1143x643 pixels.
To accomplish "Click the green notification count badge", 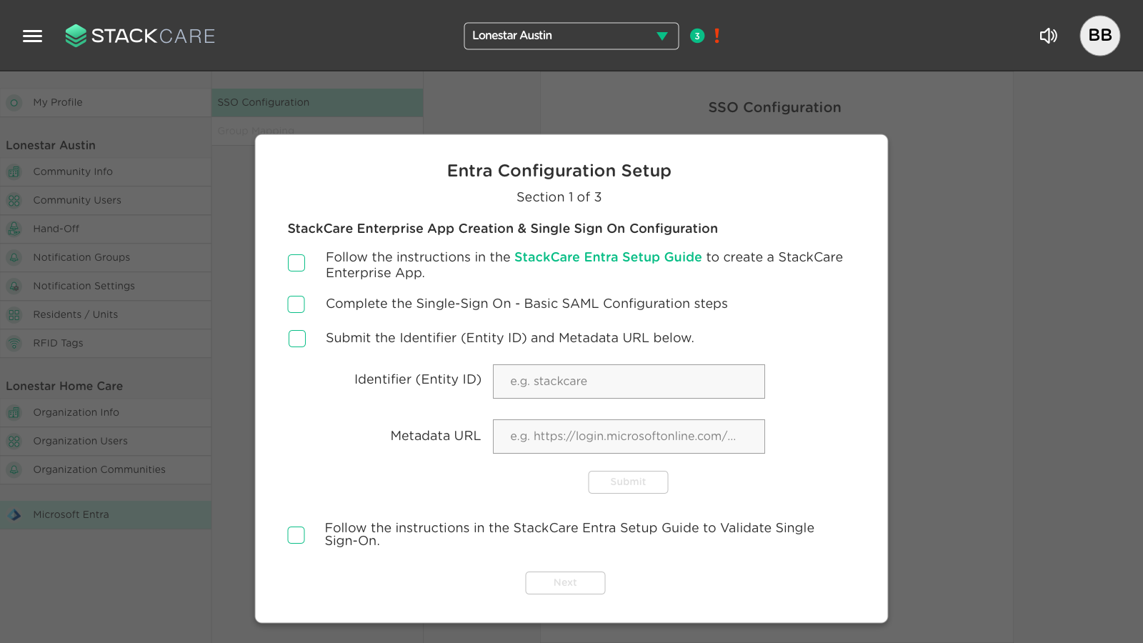I will coord(697,36).
